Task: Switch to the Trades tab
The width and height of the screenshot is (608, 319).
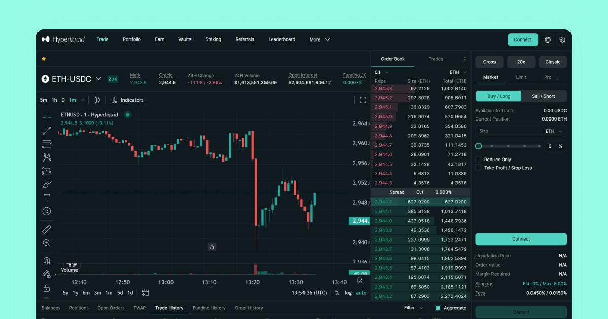Action: point(436,59)
